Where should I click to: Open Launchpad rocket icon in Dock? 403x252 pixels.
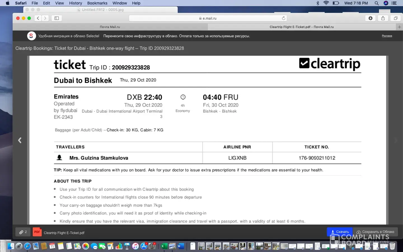tap(19, 246)
